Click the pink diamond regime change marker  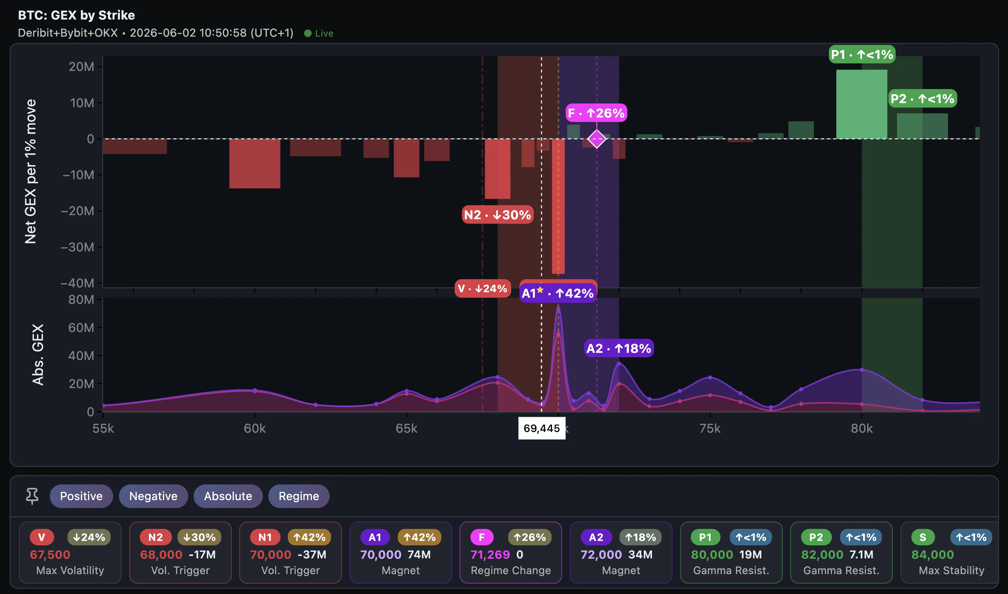597,139
